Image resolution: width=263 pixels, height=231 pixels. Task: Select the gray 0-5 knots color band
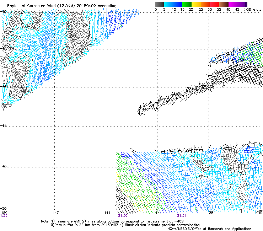[x=159, y=4]
